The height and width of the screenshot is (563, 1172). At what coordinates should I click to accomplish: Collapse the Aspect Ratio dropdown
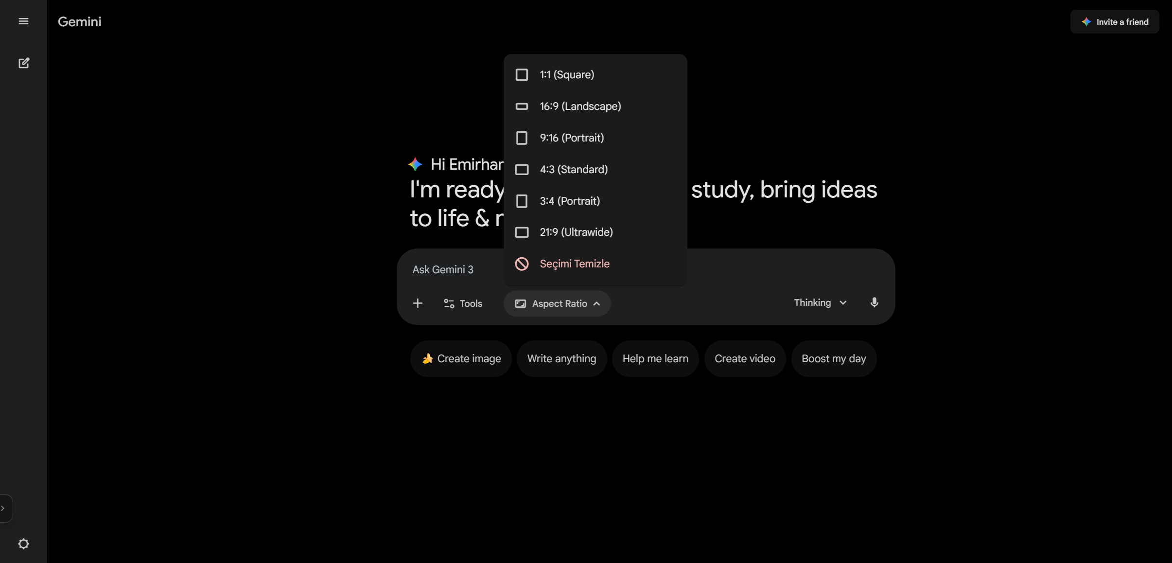click(x=557, y=303)
